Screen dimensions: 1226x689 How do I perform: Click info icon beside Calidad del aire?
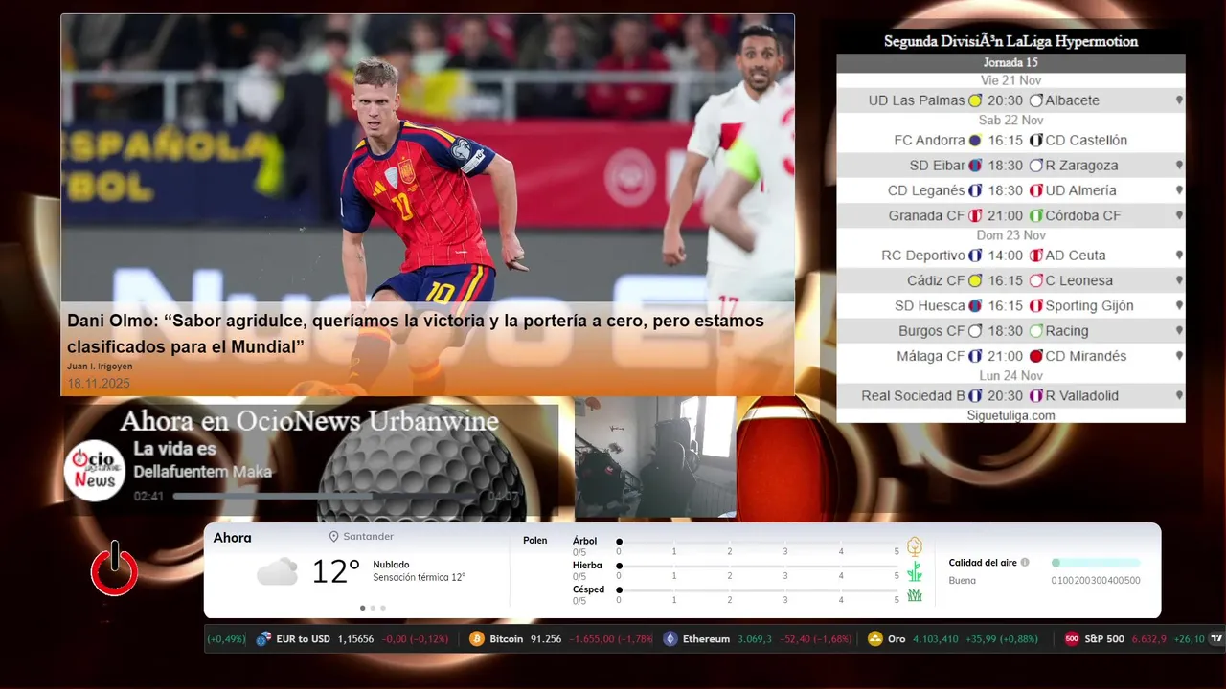pos(1025,563)
